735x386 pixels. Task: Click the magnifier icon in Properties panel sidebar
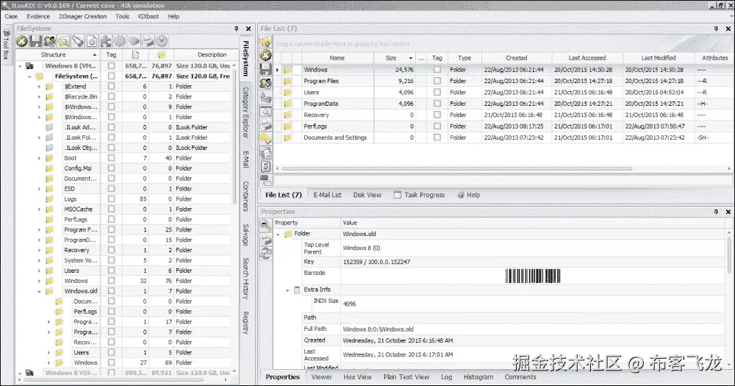click(266, 225)
